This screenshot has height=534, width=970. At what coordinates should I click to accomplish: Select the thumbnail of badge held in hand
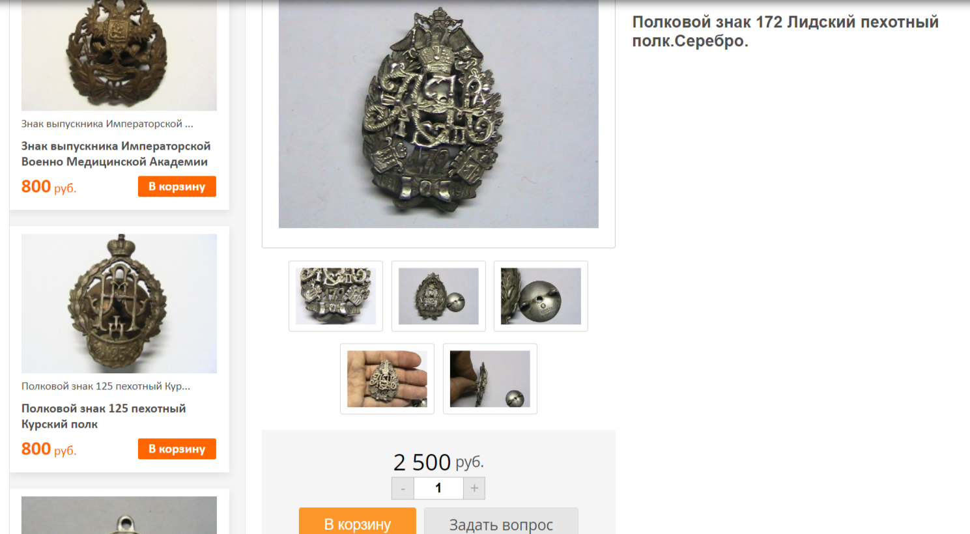click(x=387, y=379)
